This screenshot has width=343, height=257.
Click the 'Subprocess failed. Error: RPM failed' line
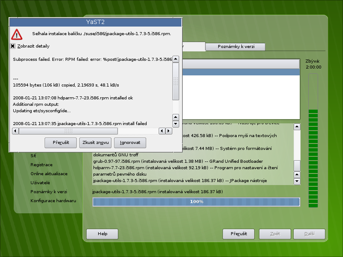click(92, 60)
